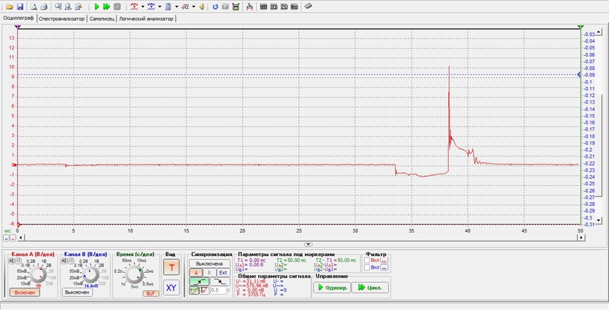The height and width of the screenshot is (310, 609).
Task: Click the zoom region icon after the magnifiers
Action: pos(79,6)
